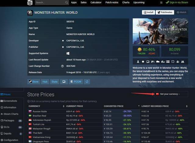Click the Developer CAPCOM Co., Ltd. link

click(75, 41)
